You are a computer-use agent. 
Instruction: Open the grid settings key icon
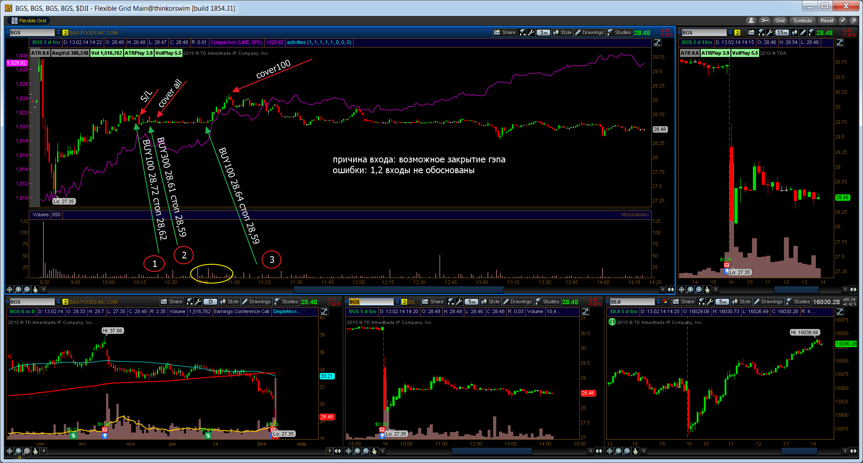tap(764, 21)
